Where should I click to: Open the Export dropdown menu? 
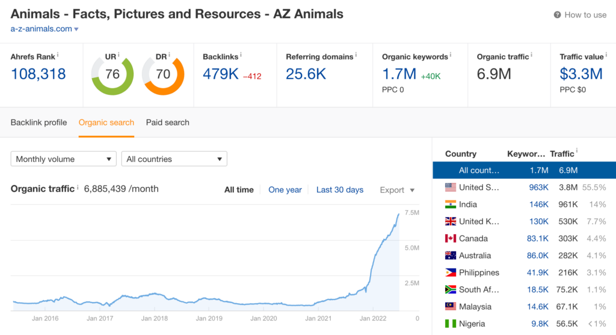pyautogui.click(x=397, y=190)
